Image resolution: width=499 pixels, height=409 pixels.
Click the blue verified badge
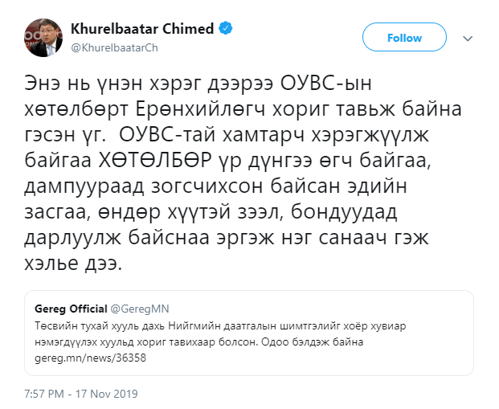pos(227,30)
